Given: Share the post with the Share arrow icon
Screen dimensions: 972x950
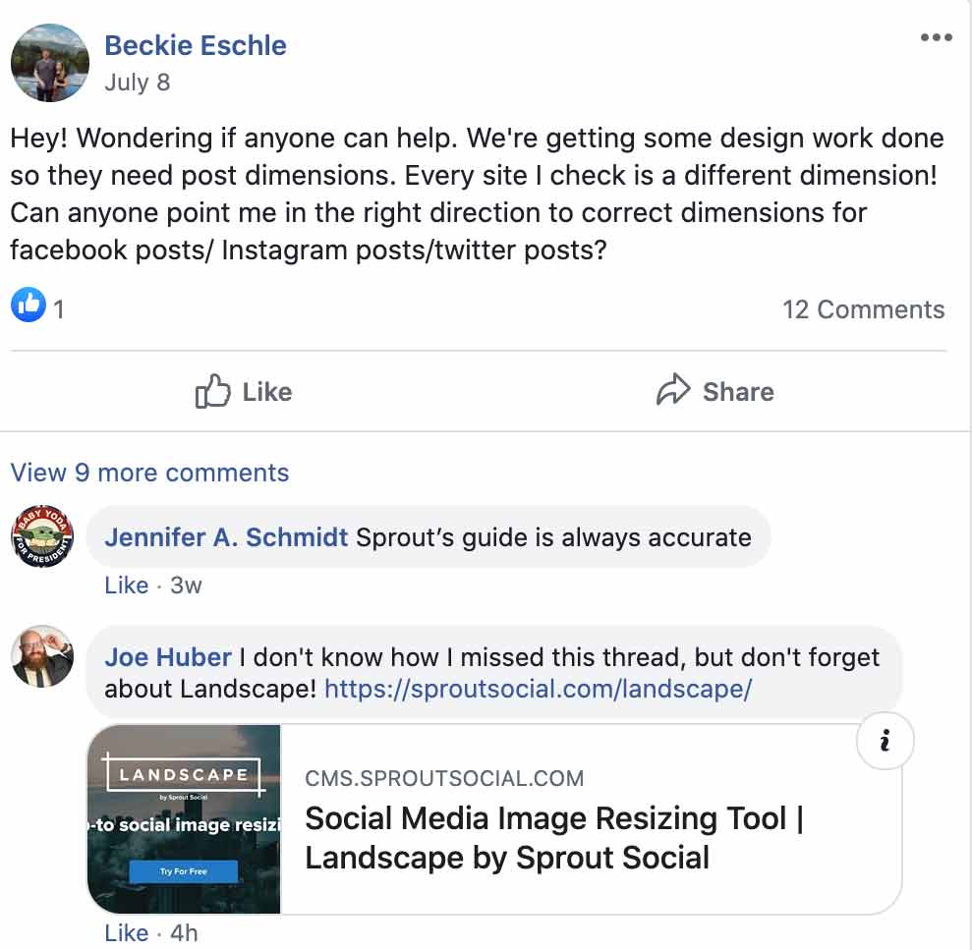Looking at the screenshot, I should (715, 392).
